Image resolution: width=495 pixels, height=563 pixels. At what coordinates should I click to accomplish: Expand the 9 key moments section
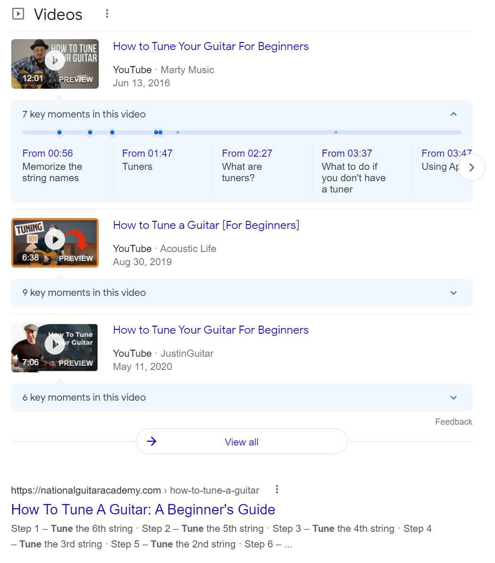pyautogui.click(x=453, y=293)
